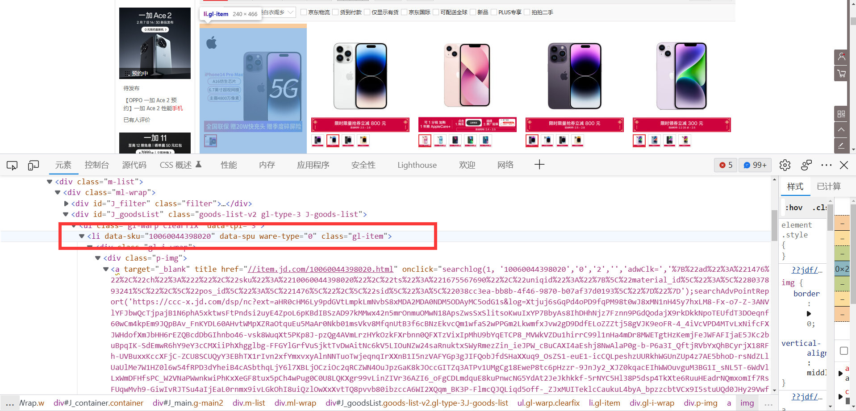This screenshot has width=856, height=411.
Task: Open the DevTools more options menu
Action: tap(827, 165)
